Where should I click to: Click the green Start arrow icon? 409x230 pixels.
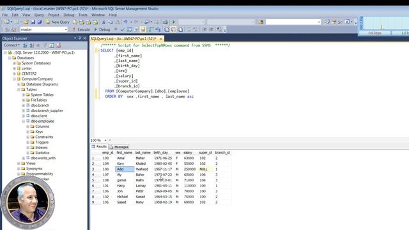[174, 22]
